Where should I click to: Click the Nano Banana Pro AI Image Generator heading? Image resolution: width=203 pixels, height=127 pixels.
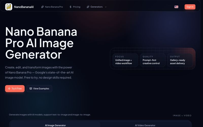pos(41,43)
